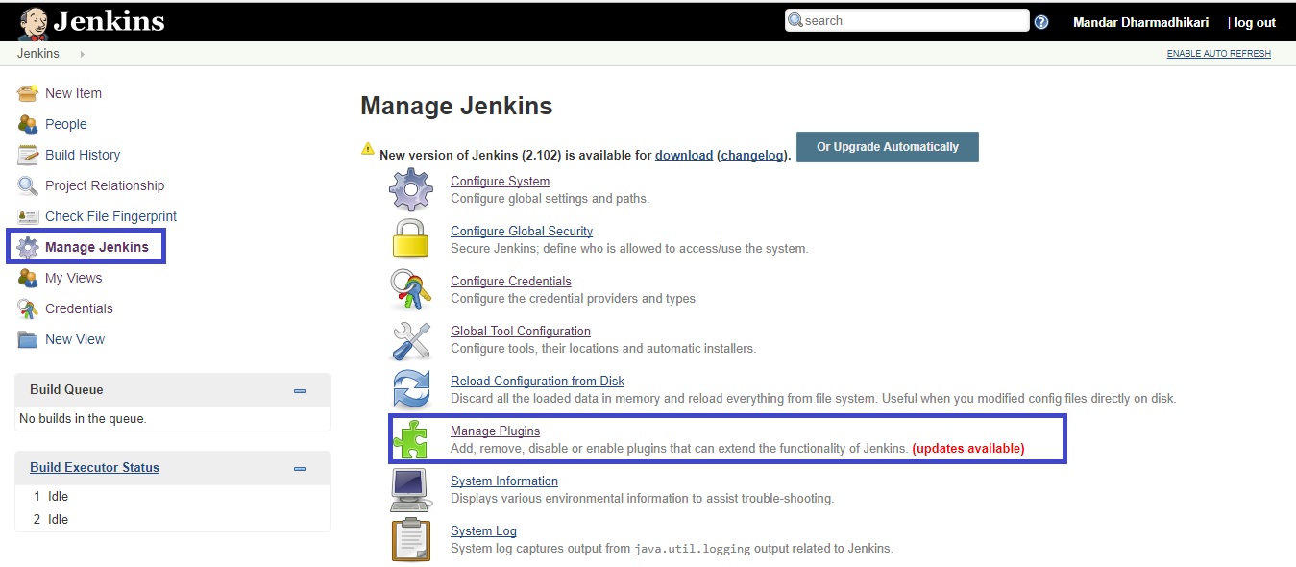Select Manage Jenkins in the sidebar
1296x567 pixels.
tap(97, 247)
